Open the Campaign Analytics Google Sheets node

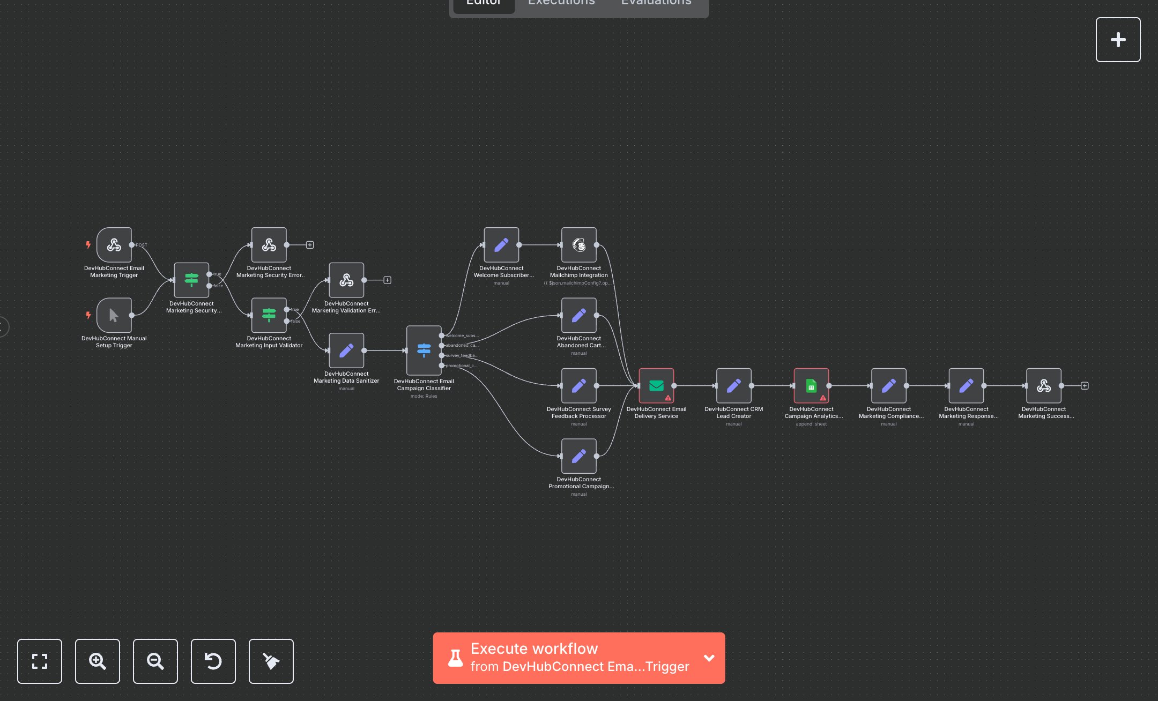click(811, 385)
